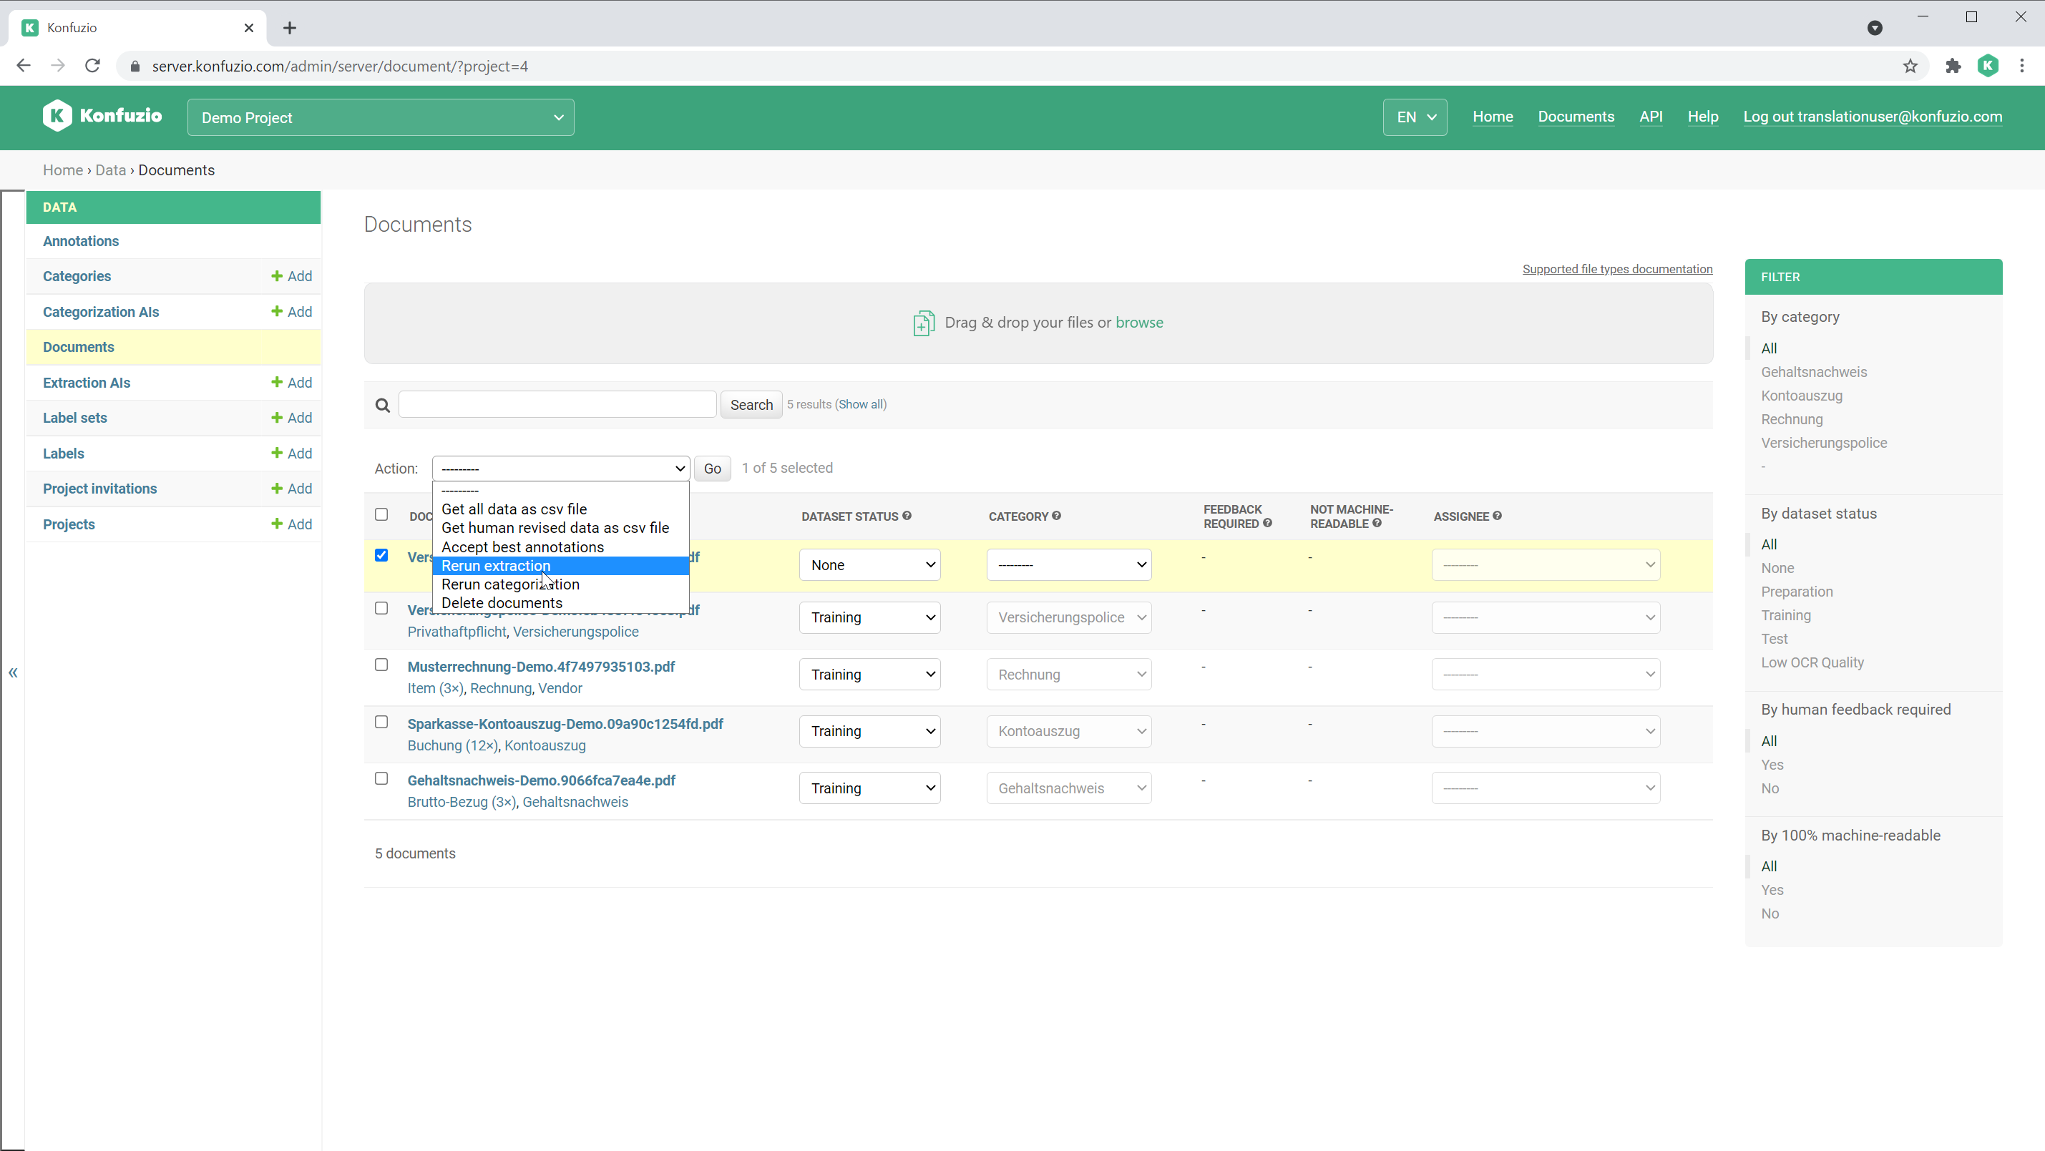Choose Get human revised data as csv
2045x1151 pixels.
[560, 528]
